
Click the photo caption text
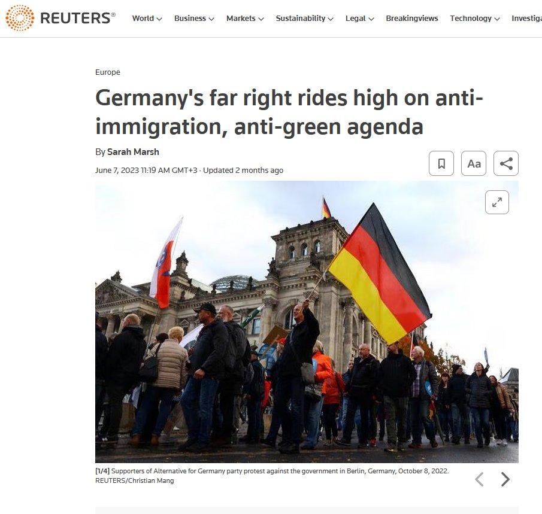272,476
